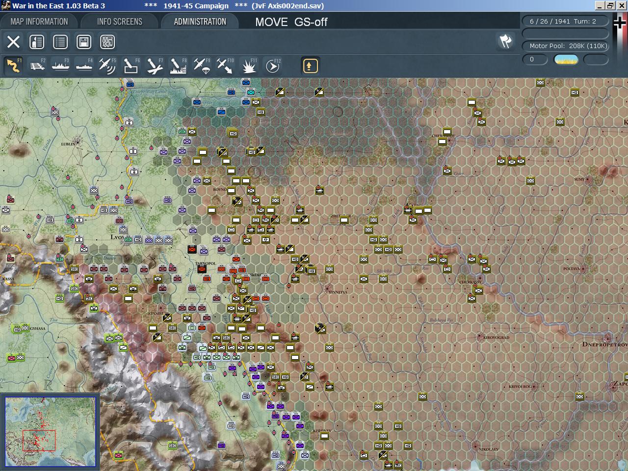Click the X icon in the toolbar
This screenshot has height=471, width=628.
13,42
